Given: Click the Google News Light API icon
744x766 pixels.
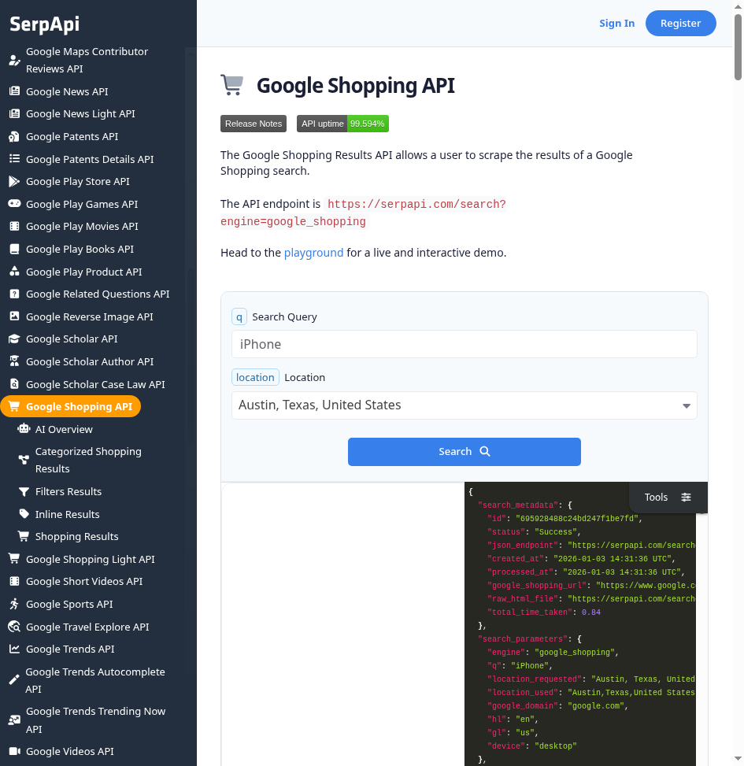Looking at the screenshot, I should (x=15, y=113).
